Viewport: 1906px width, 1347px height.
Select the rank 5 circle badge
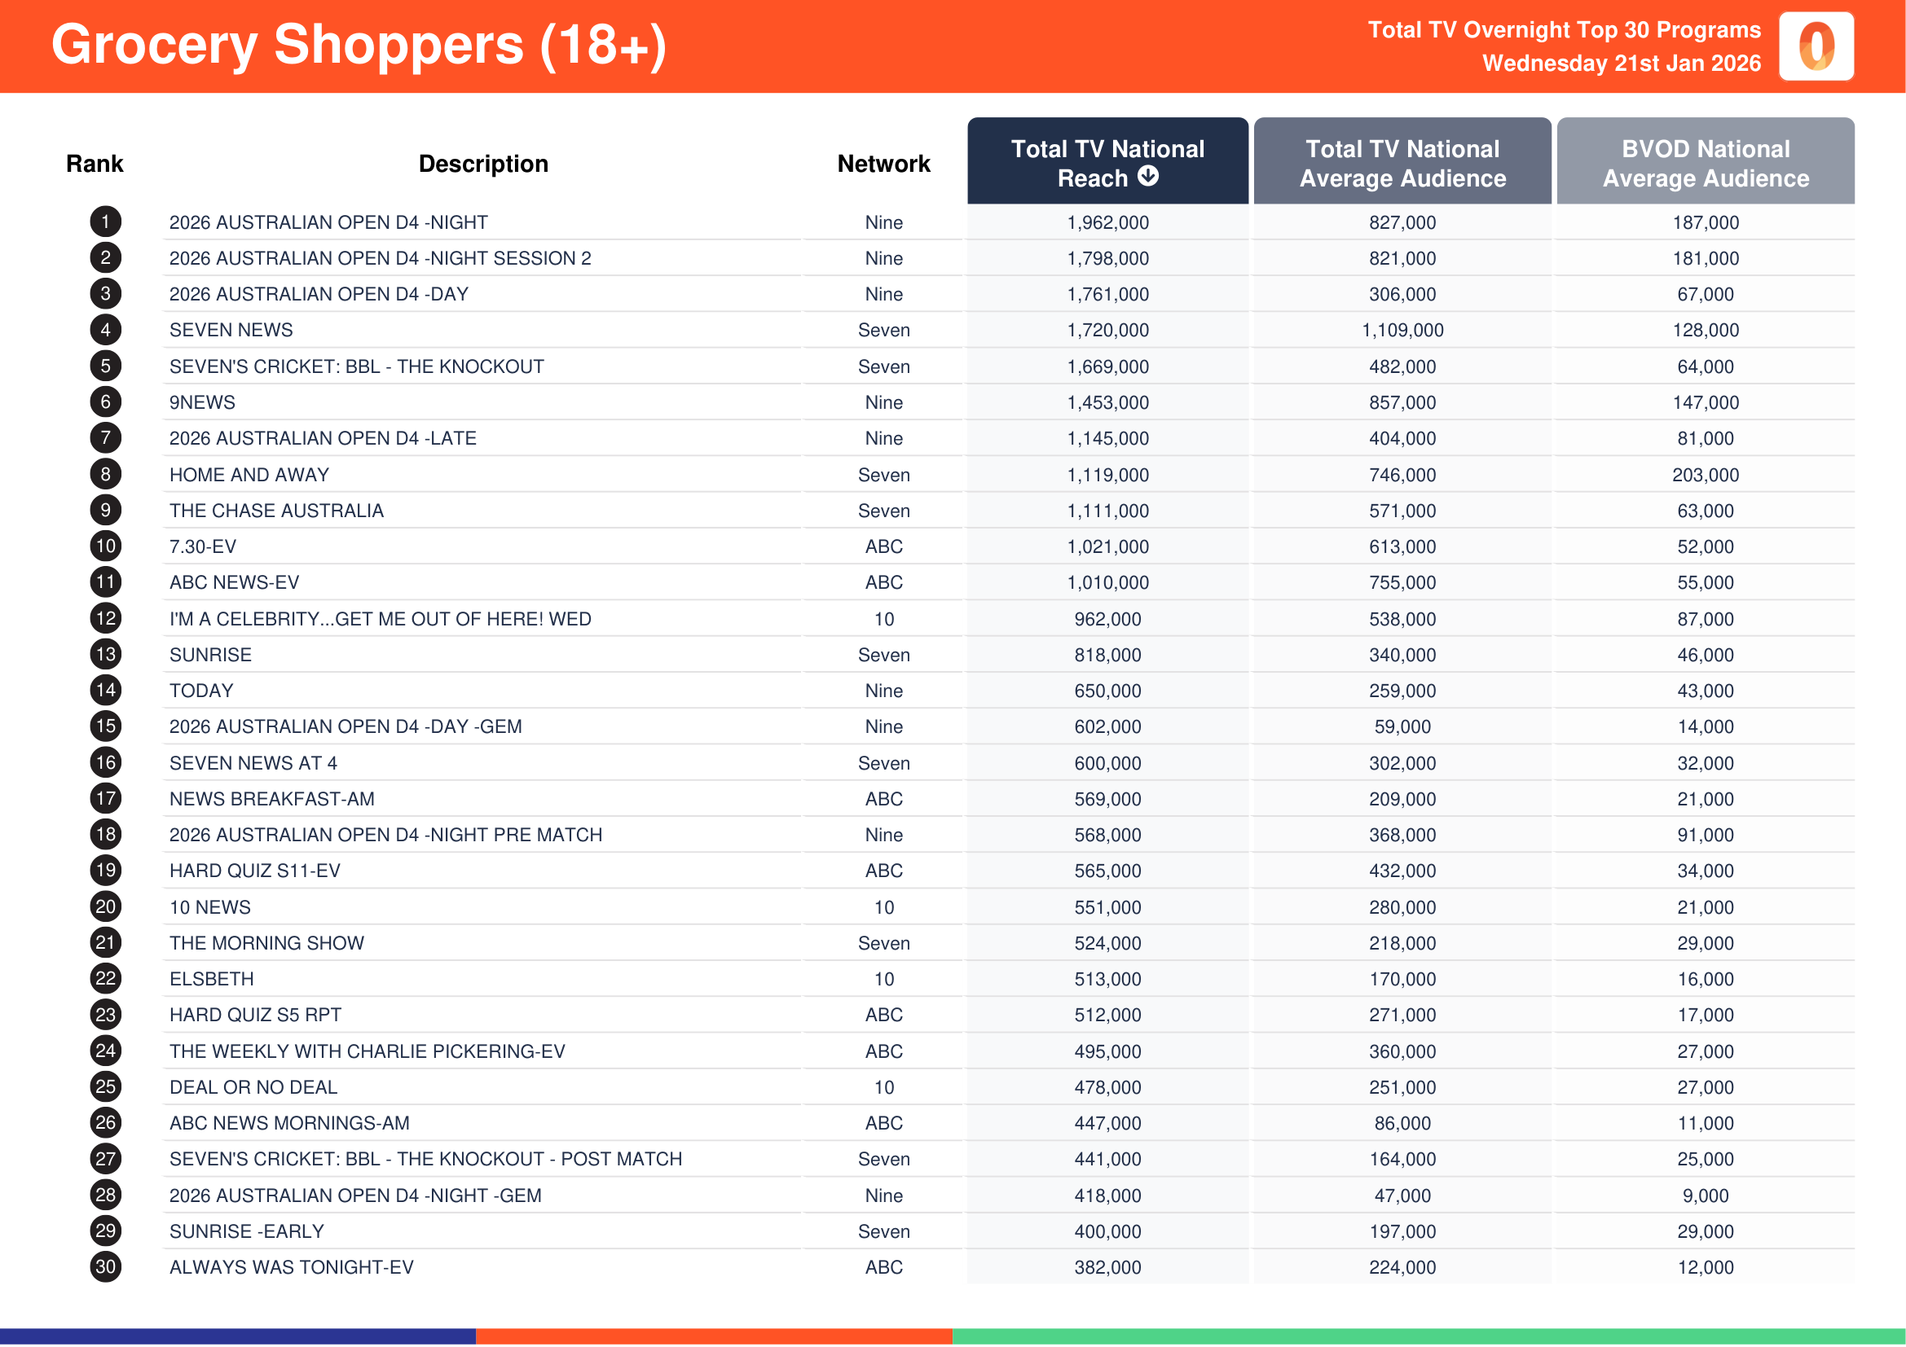[x=105, y=366]
